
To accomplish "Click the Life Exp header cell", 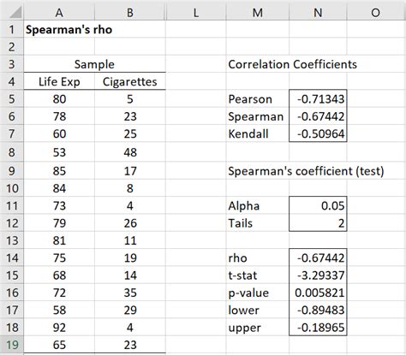I will (x=59, y=82).
